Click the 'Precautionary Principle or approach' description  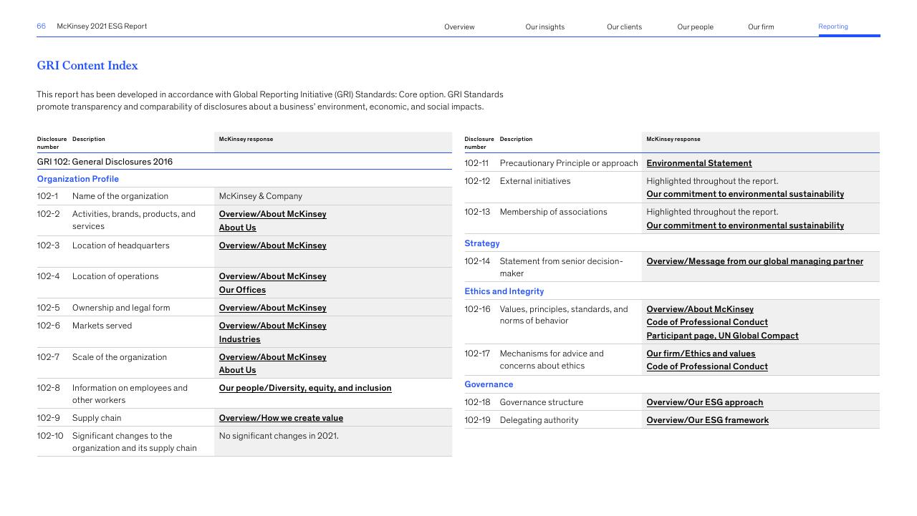[x=569, y=163]
